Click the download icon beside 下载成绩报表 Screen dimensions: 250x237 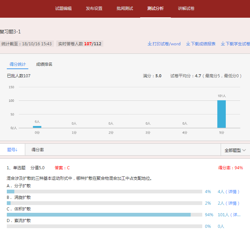click(x=188, y=44)
